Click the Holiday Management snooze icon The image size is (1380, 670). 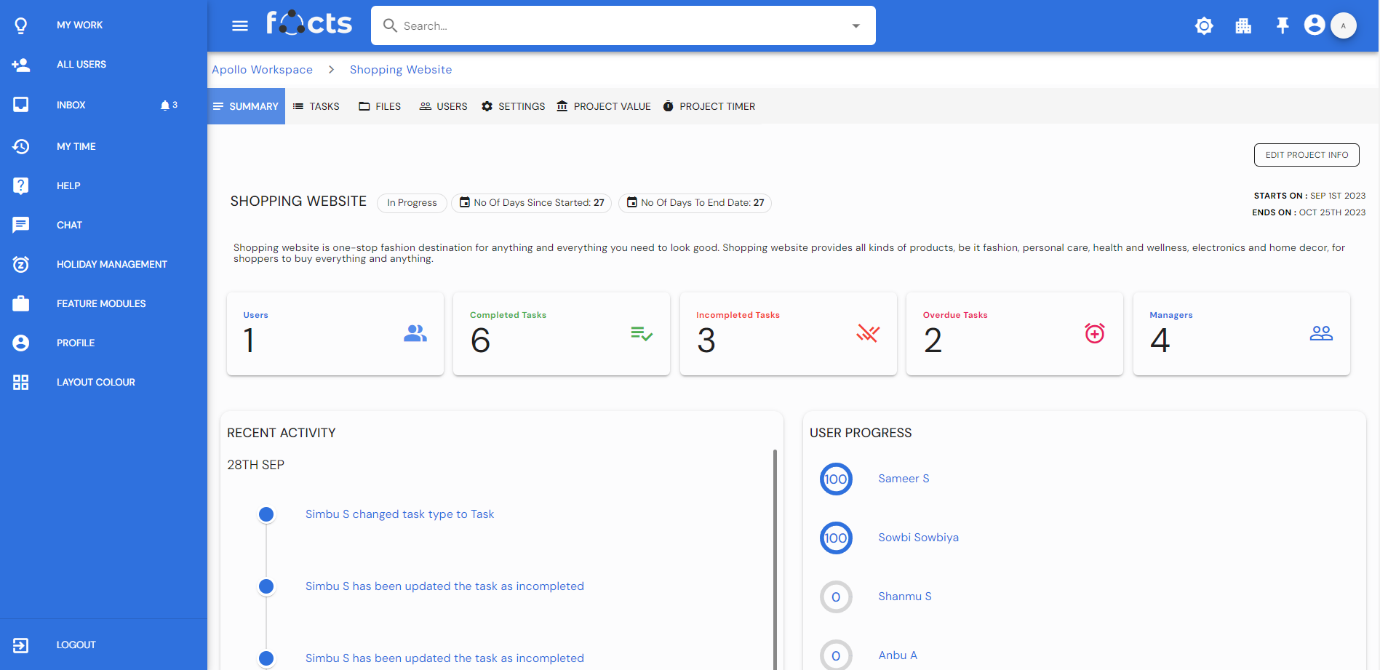[x=21, y=264]
